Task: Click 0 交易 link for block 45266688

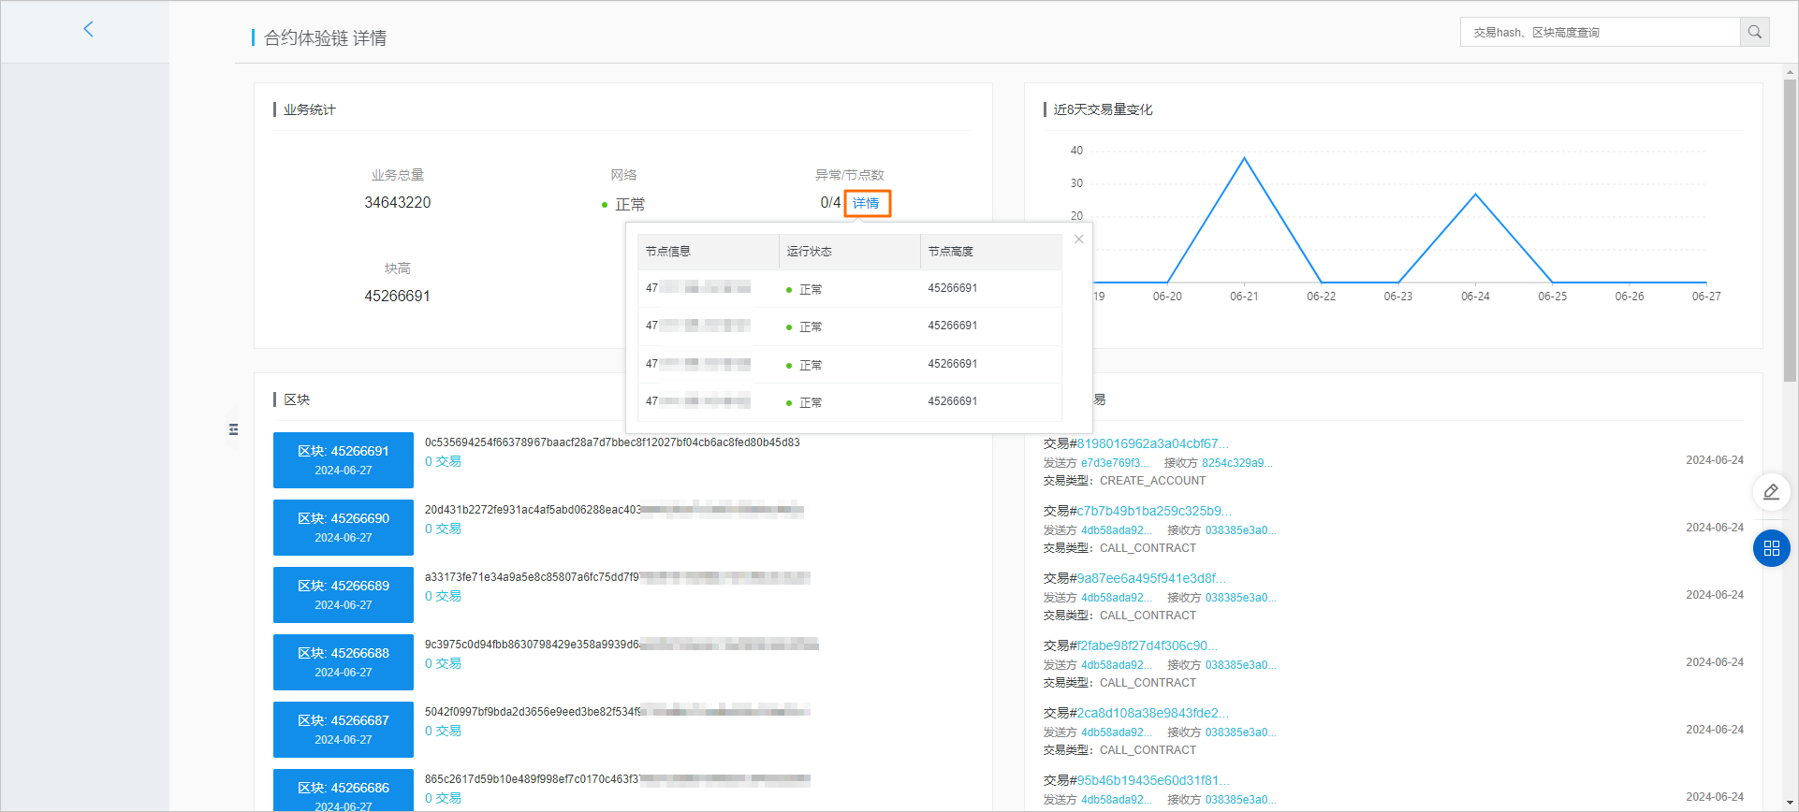Action: (x=443, y=663)
